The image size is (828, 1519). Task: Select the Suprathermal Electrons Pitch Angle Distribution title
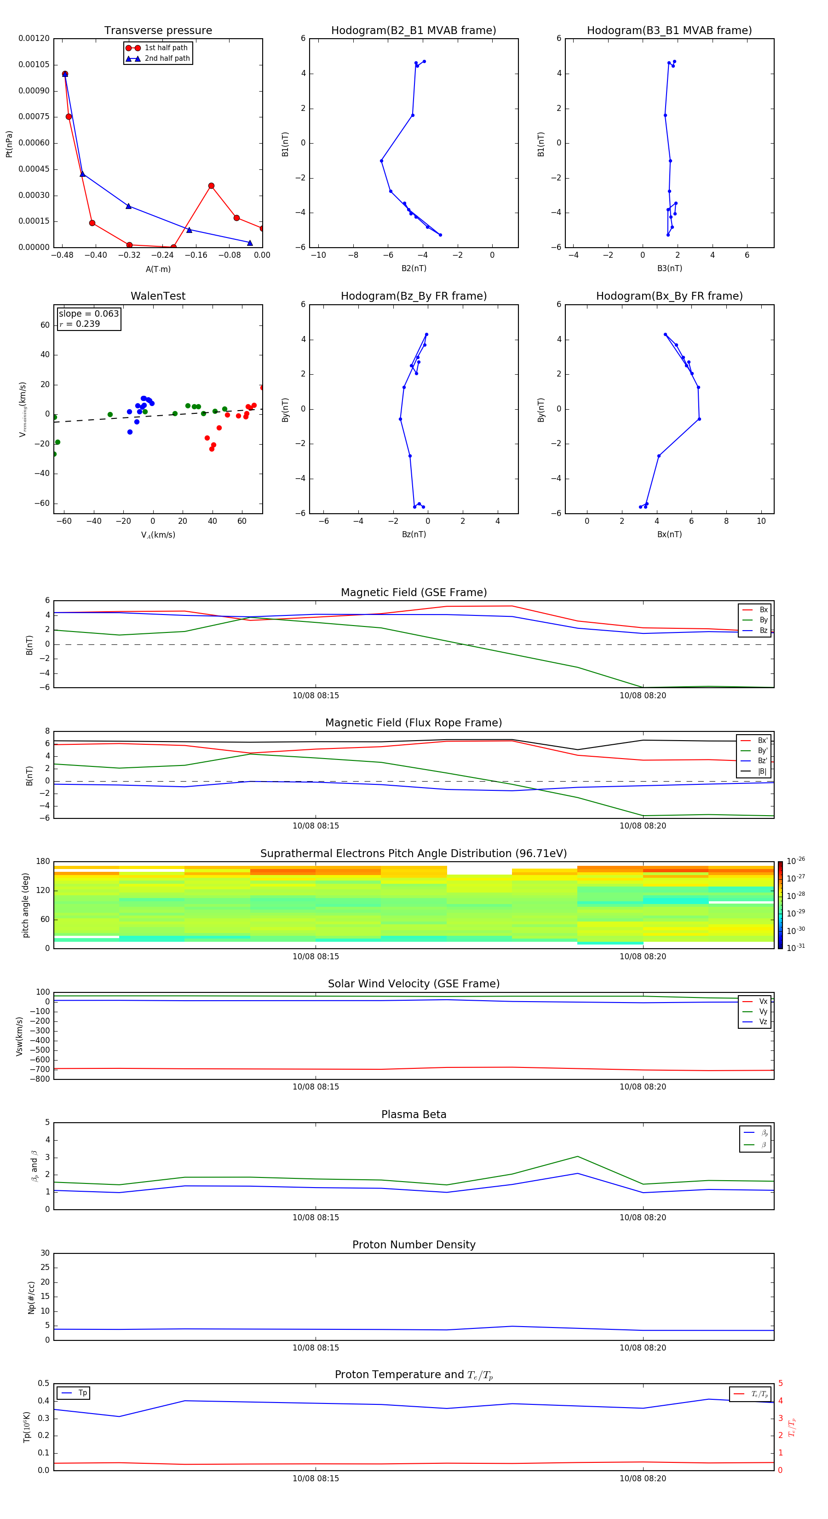pos(414,853)
